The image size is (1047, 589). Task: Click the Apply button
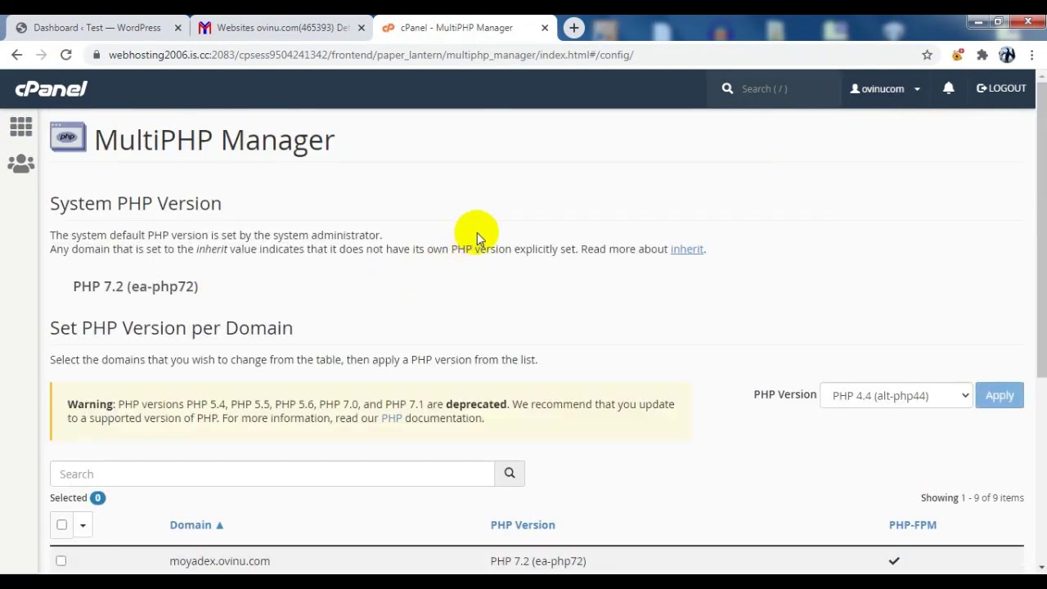[1000, 395]
